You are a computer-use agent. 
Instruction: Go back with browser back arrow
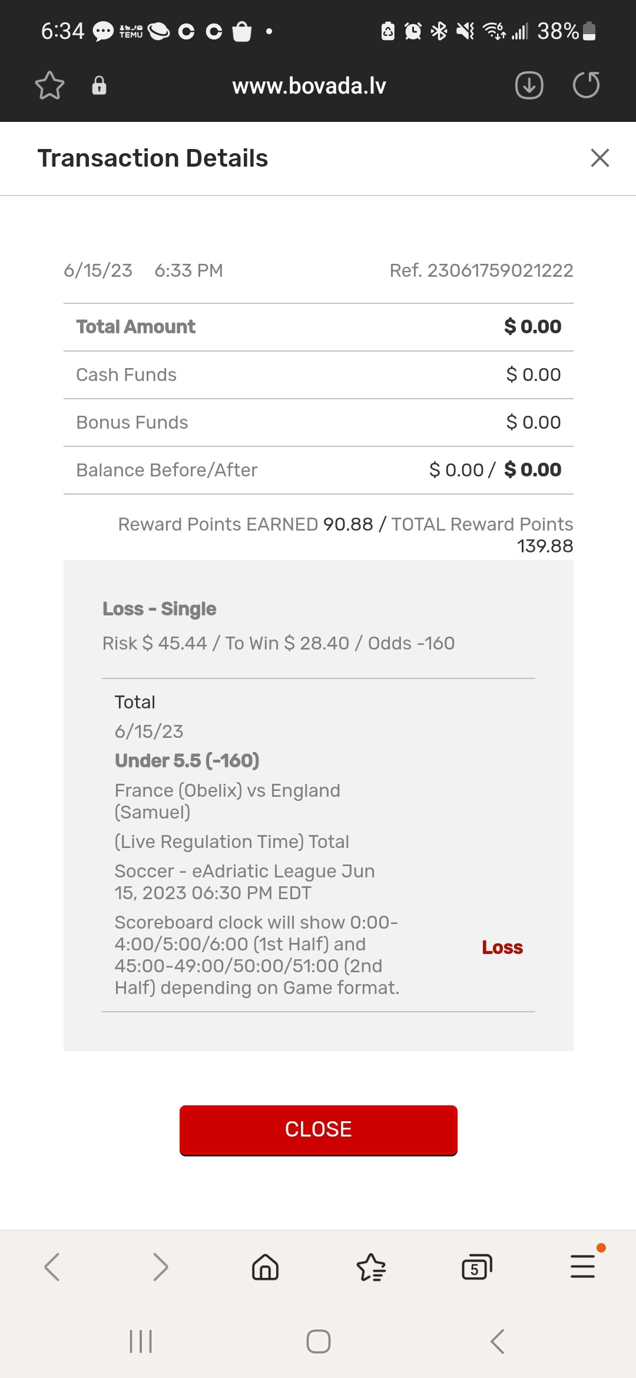[x=52, y=1267]
